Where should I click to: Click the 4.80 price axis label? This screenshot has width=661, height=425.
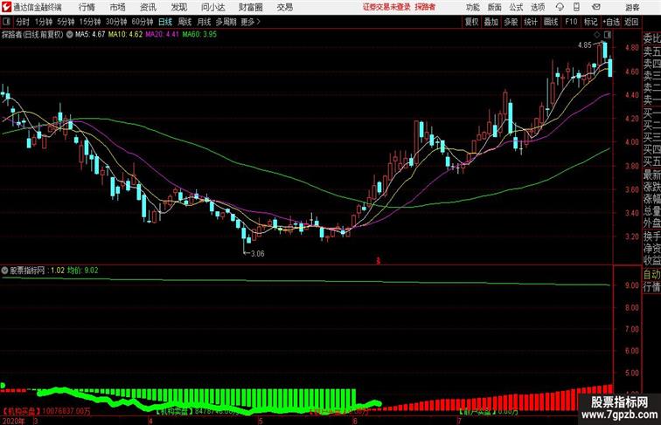click(632, 47)
